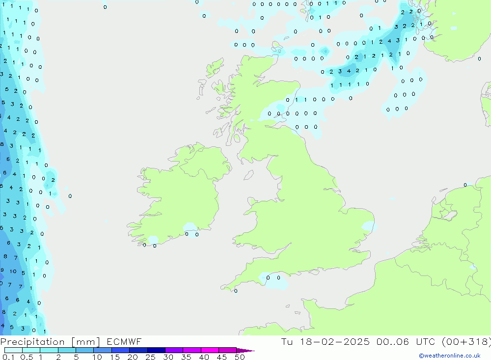Click the 0.1–0.5 mm lightest cyan legend swatch
This screenshot has height=360, width=491.
(13, 350)
